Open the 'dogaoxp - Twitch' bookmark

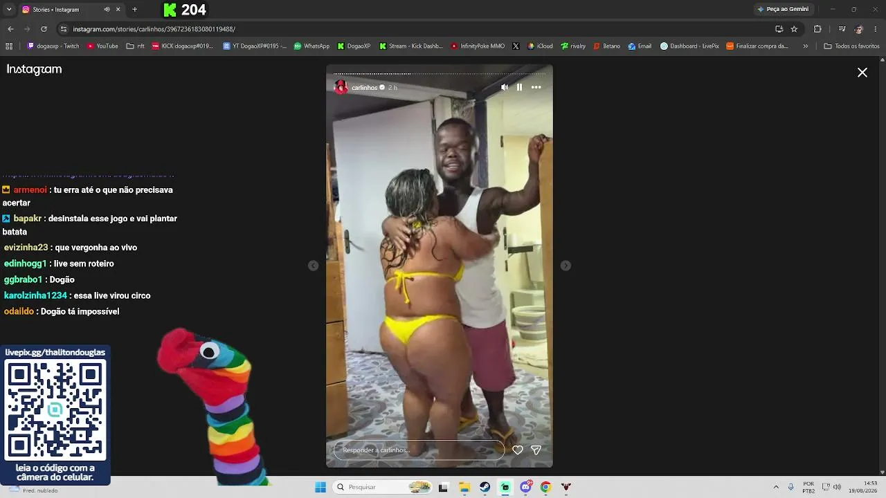tap(53, 46)
